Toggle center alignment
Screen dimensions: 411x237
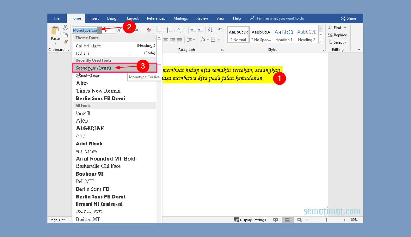(x=166, y=40)
